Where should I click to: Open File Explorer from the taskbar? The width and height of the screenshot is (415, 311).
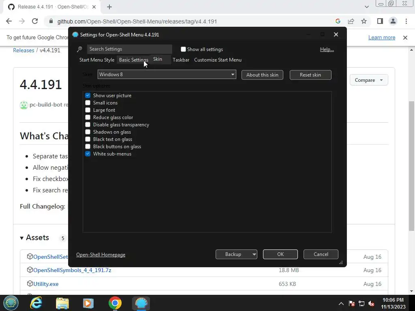[62, 303]
